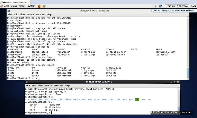Click the GNOME foot icon beside Applications
This screenshot has height=118, width=197.
tap(2, 6)
